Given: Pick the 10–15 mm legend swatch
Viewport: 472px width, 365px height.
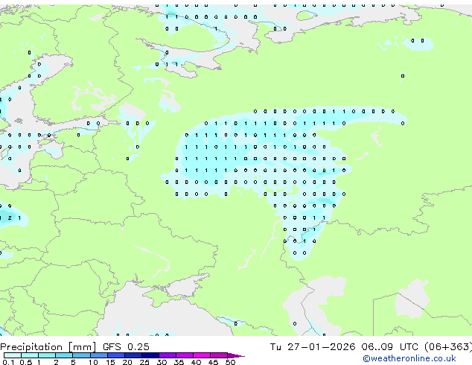Looking at the screenshot, I should (99, 355).
